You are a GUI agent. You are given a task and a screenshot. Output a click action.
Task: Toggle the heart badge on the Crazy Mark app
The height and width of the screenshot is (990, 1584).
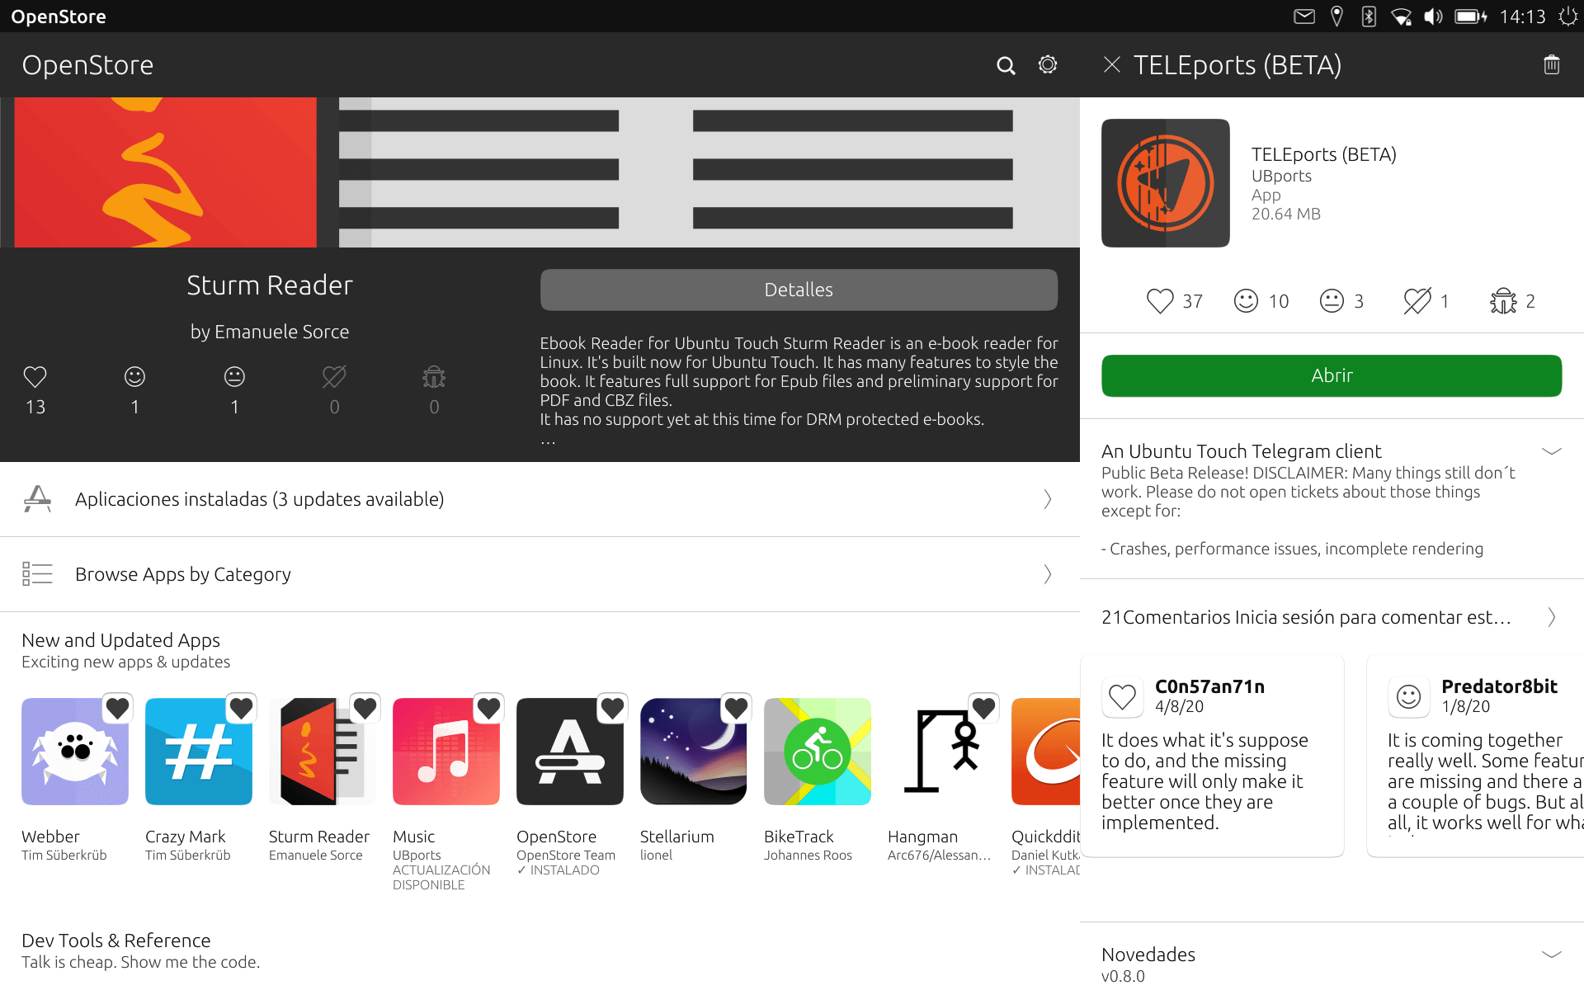pyautogui.click(x=241, y=708)
